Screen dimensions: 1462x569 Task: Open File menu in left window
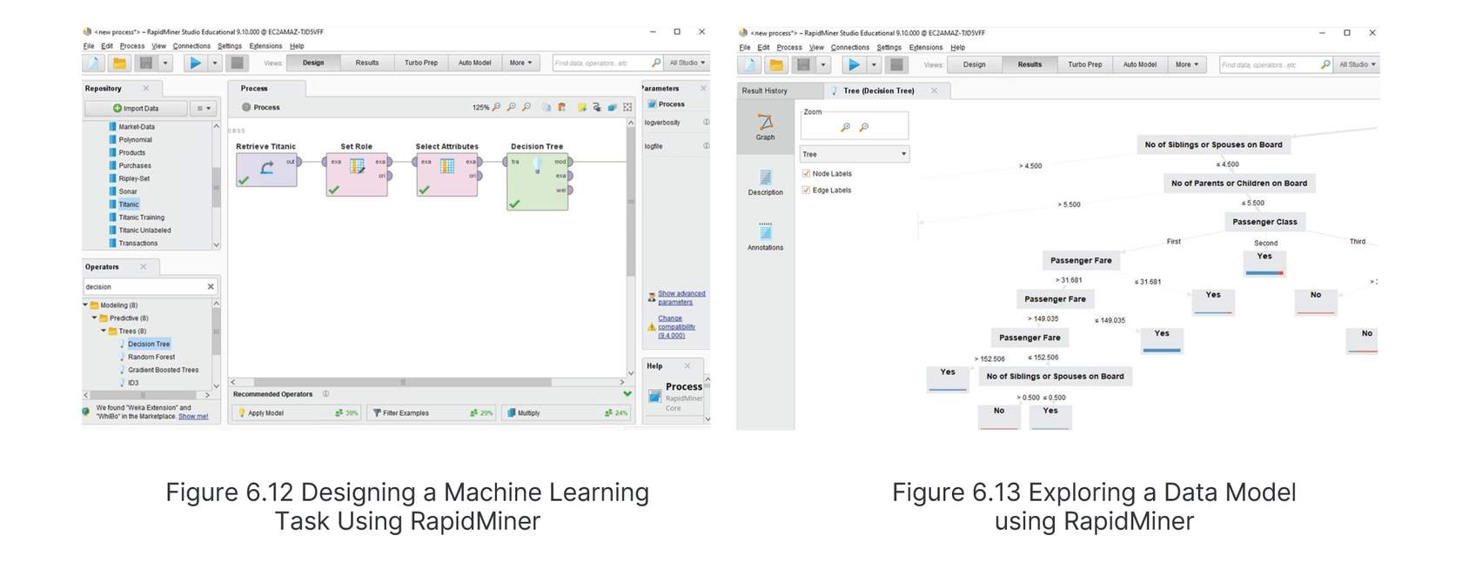pyautogui.click(x=89, y=46)
